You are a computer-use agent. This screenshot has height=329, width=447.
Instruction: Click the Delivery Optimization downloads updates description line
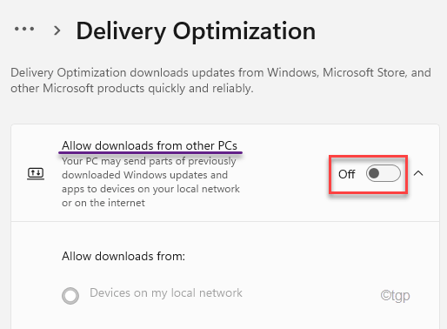click(221, 72)
